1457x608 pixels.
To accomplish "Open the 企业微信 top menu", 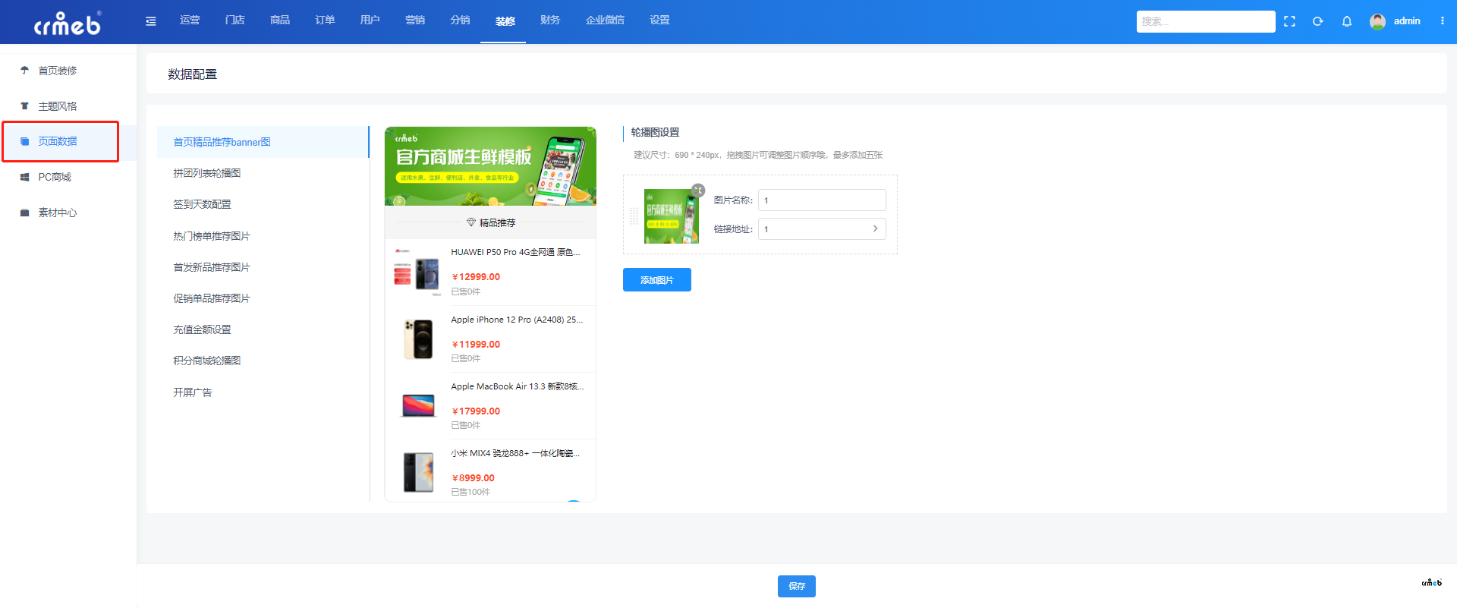I will pyautogui.click(x=605, y=20).
